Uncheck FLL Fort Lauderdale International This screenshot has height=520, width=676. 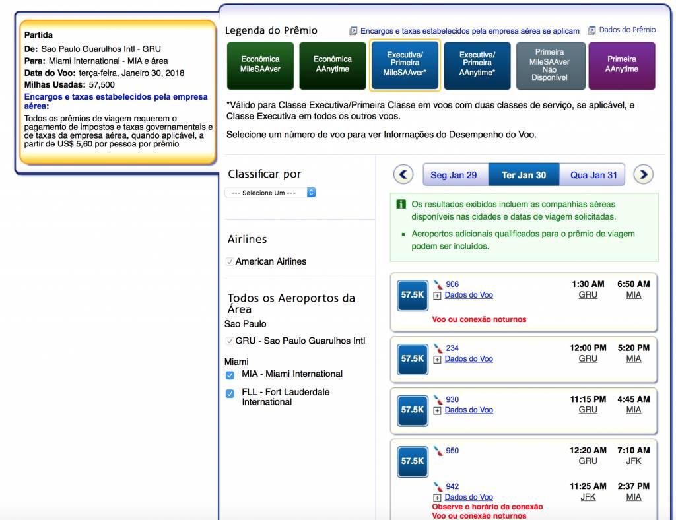tap(230, 393)
